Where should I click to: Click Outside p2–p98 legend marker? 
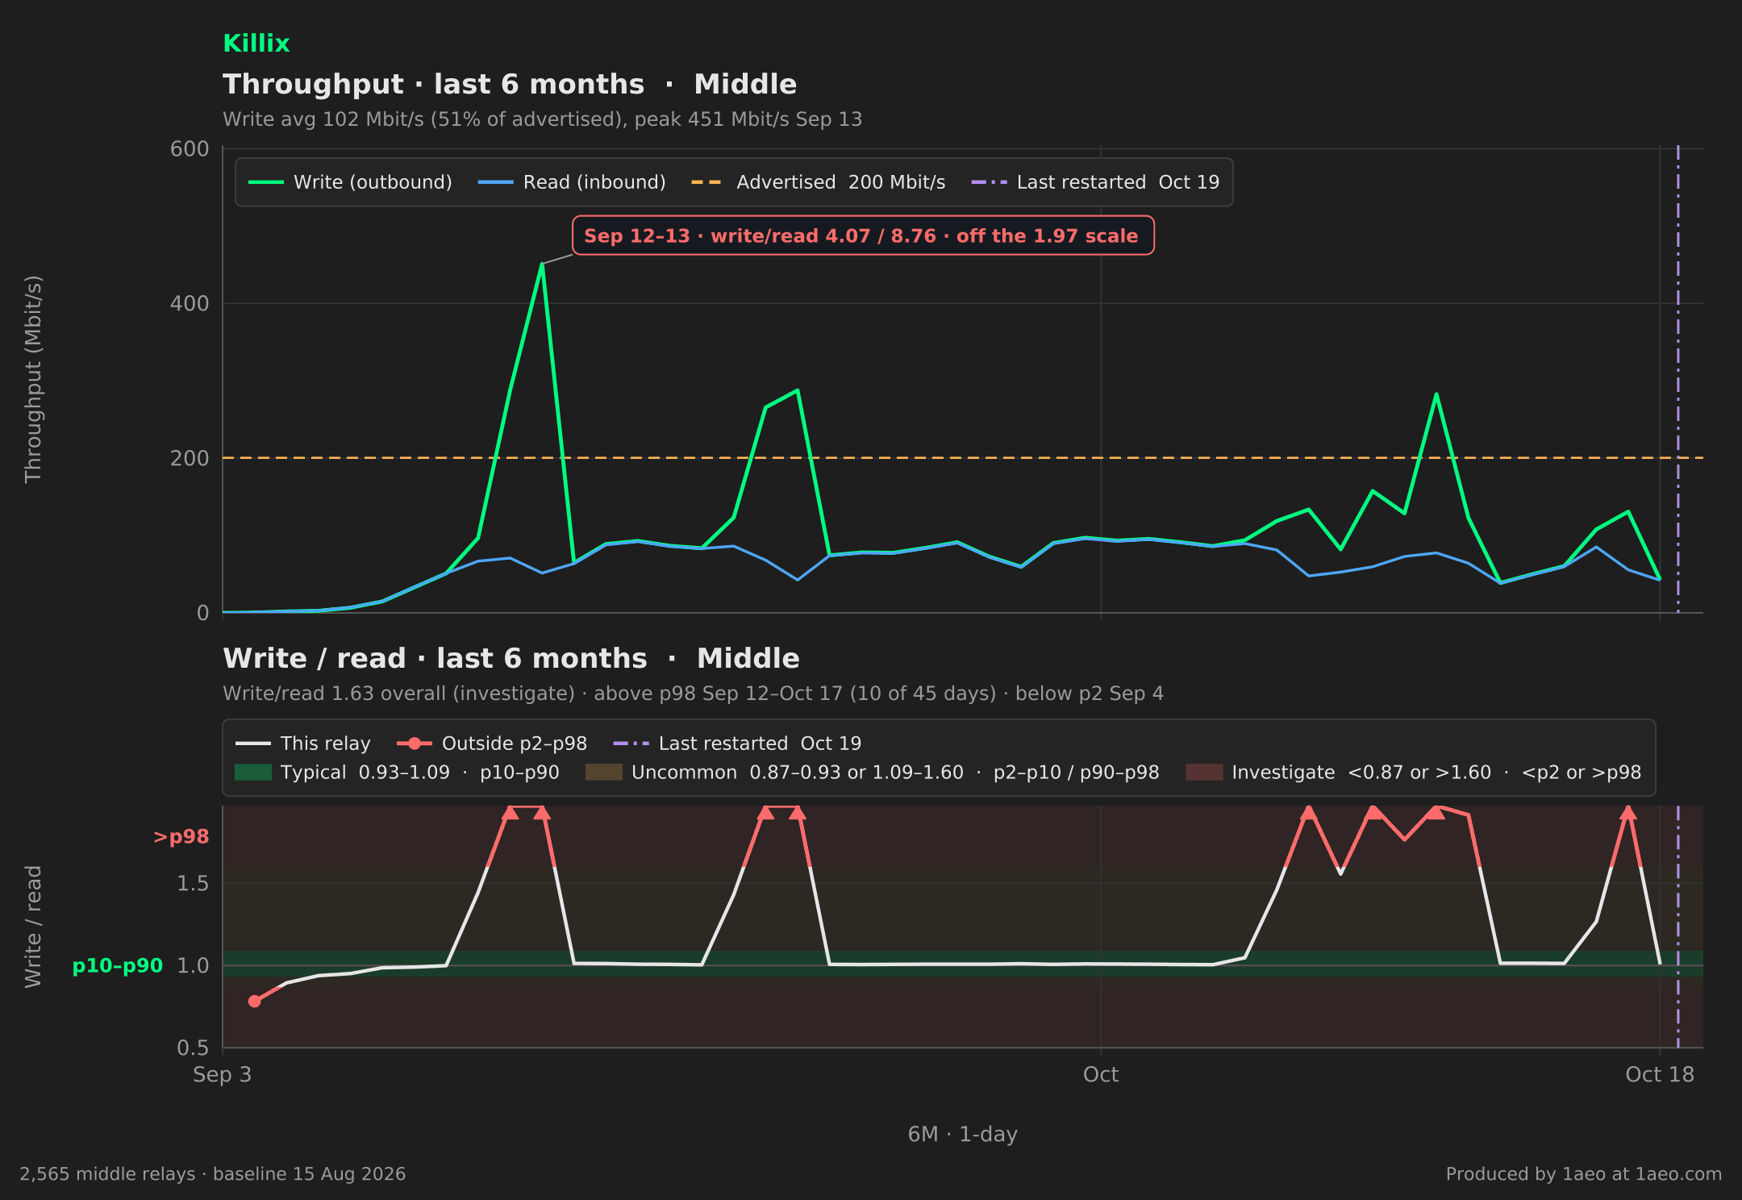(415, 744)
